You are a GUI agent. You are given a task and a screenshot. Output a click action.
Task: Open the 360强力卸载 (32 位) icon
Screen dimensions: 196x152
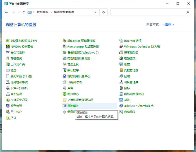coord(8,41)
